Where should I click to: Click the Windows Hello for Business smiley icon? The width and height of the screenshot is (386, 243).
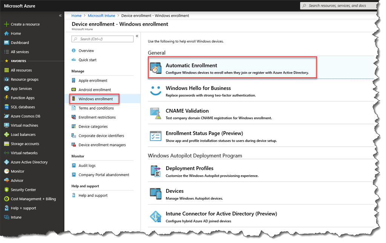[156, 90]
